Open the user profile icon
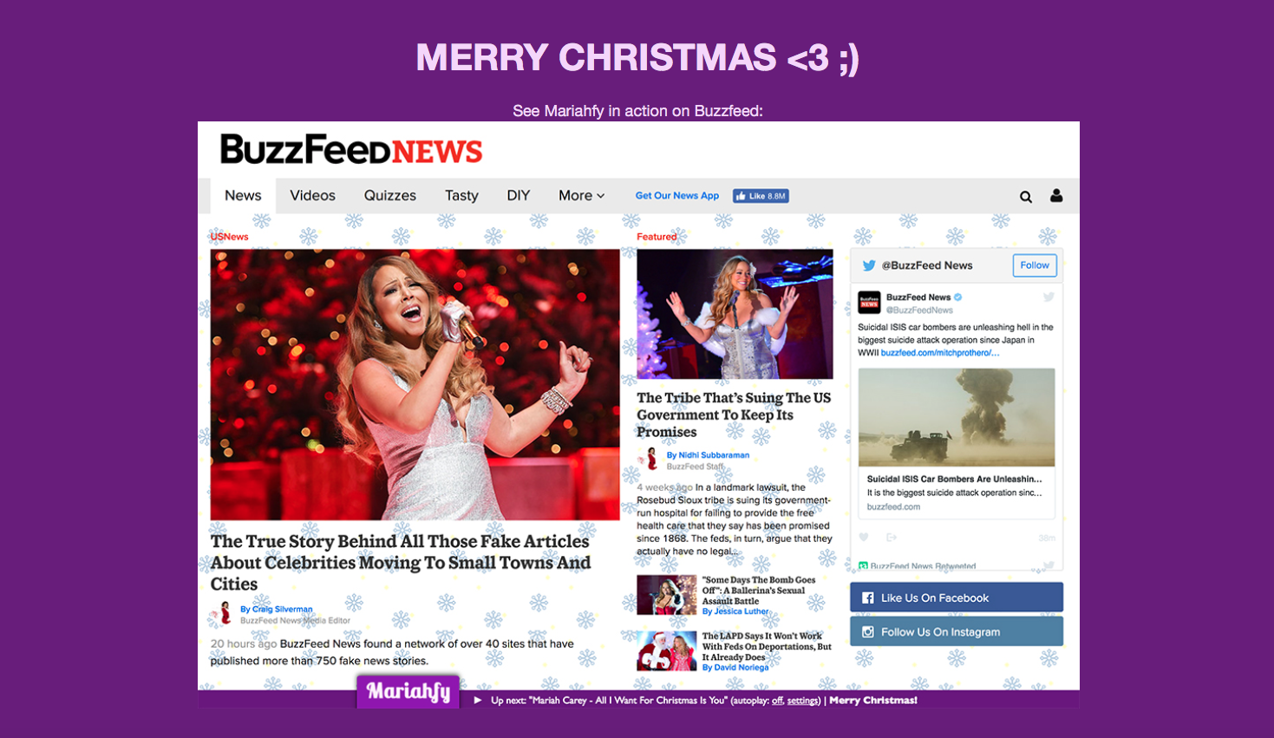Screen dimensions: 1274x738 [1055, 196]
